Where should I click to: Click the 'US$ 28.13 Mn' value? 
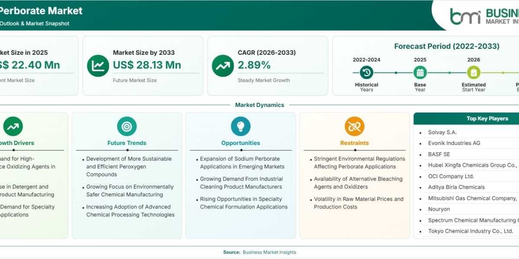point(147,65)
